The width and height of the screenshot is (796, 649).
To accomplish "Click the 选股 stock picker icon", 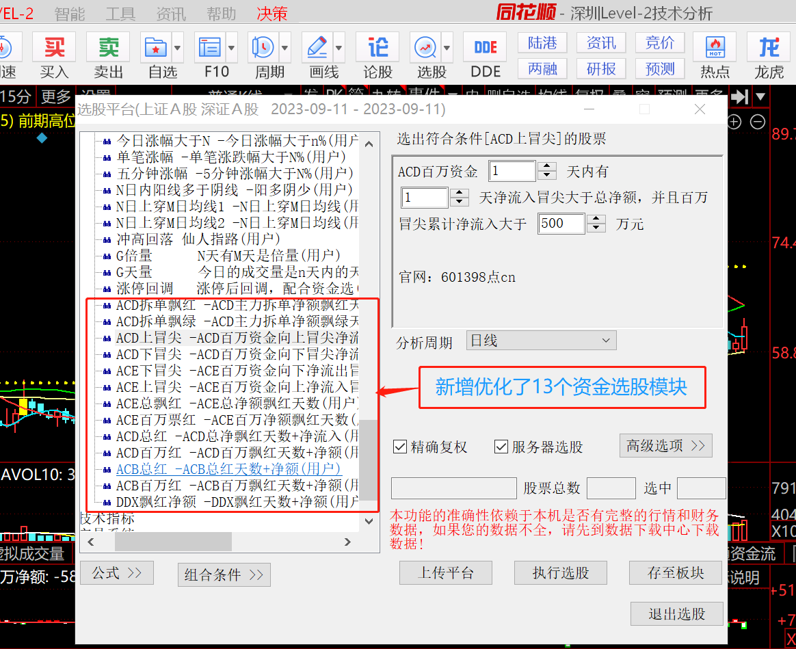I will [425, 48].
